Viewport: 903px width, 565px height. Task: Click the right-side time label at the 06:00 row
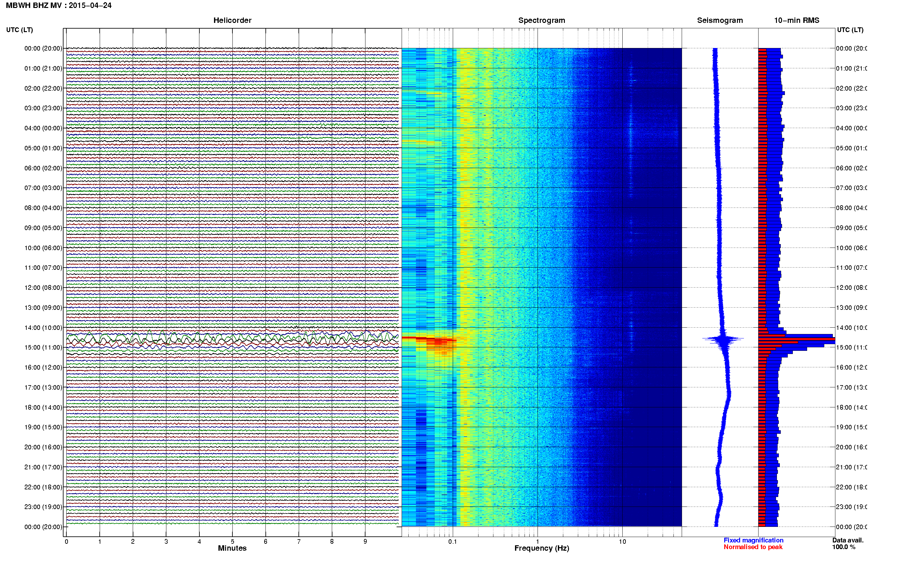pyautogui.click(x=852, y=168)
